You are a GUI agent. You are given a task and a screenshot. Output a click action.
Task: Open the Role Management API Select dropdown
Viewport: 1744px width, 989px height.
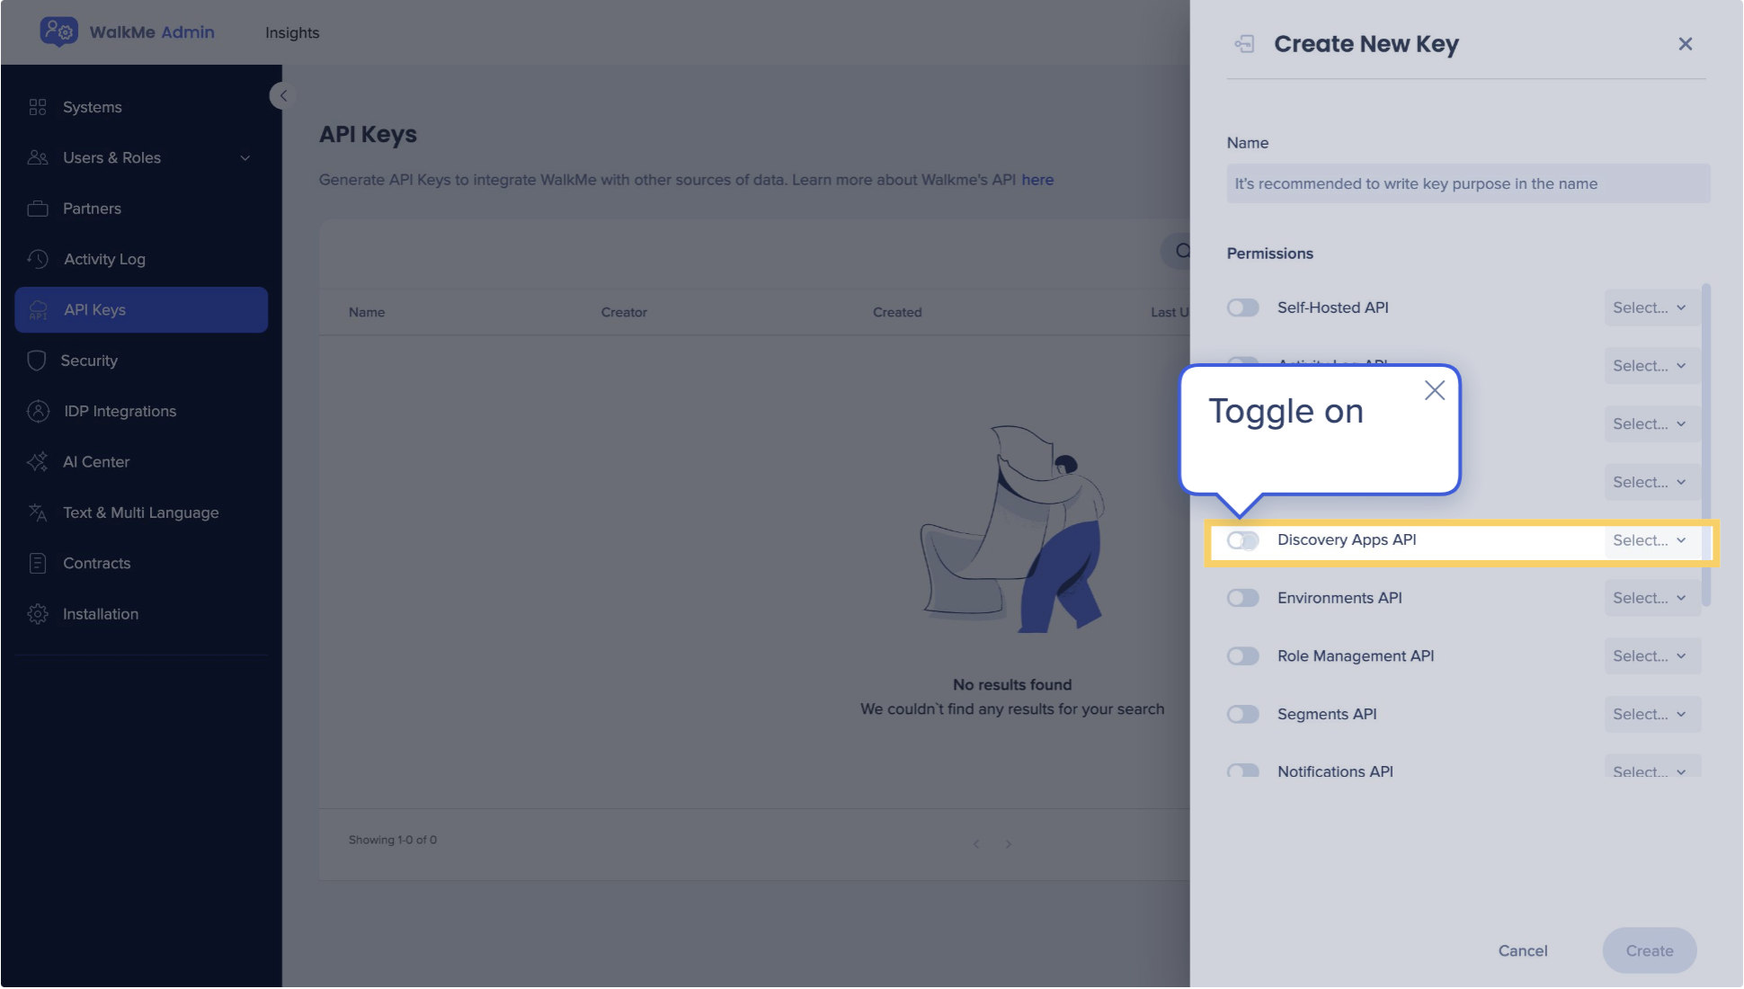1652,656
